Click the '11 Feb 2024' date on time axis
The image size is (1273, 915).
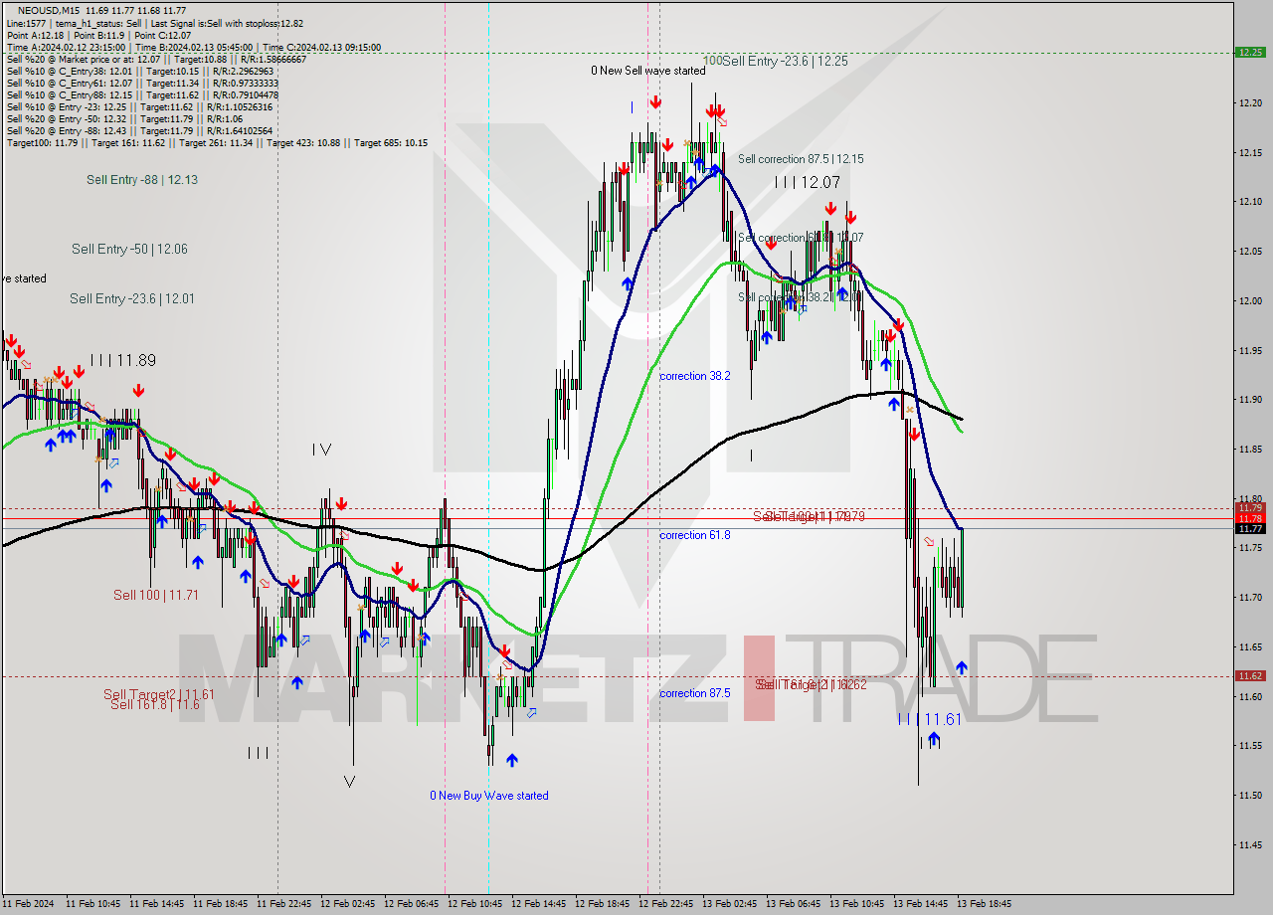[x=29, y=904]
